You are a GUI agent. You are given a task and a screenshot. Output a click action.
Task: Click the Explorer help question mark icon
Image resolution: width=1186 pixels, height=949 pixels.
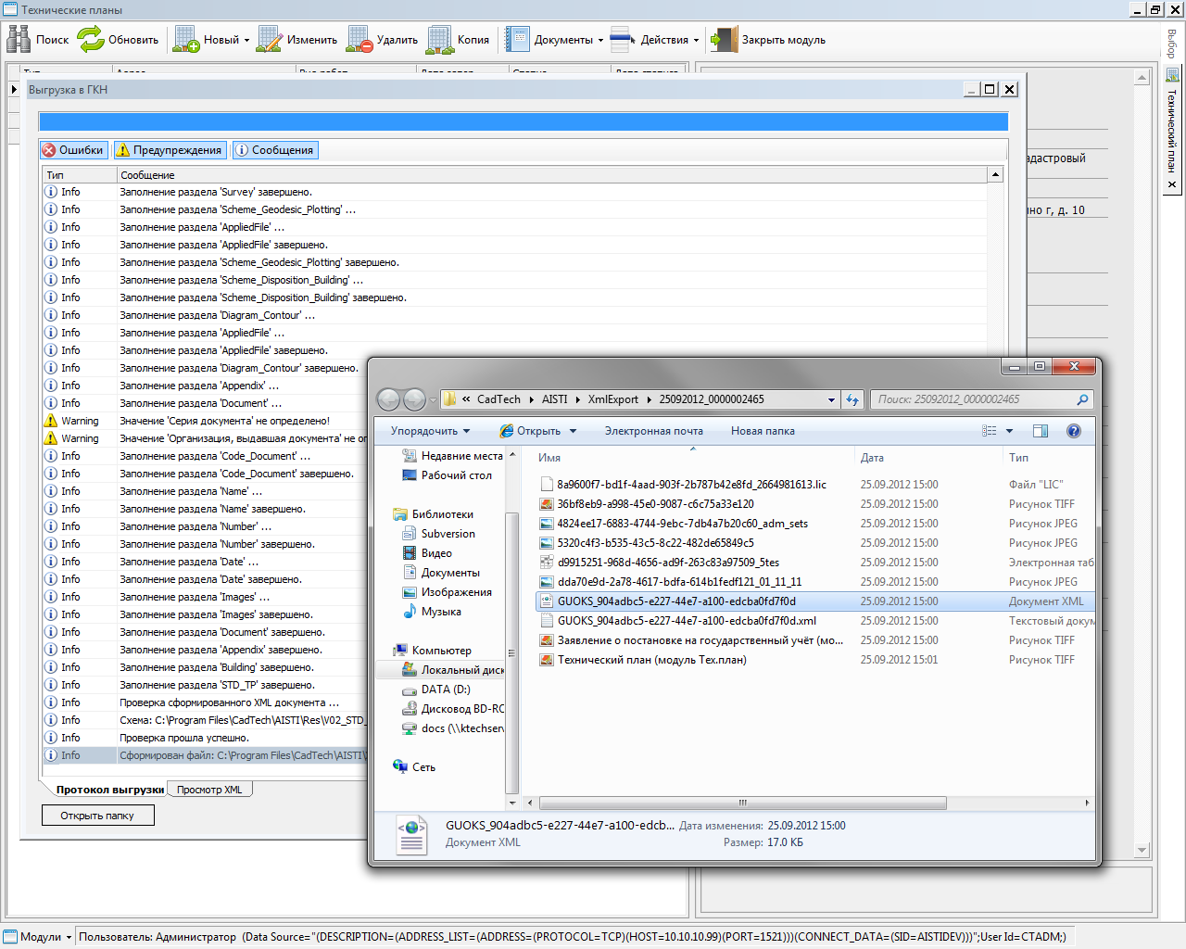[1073, 431]
